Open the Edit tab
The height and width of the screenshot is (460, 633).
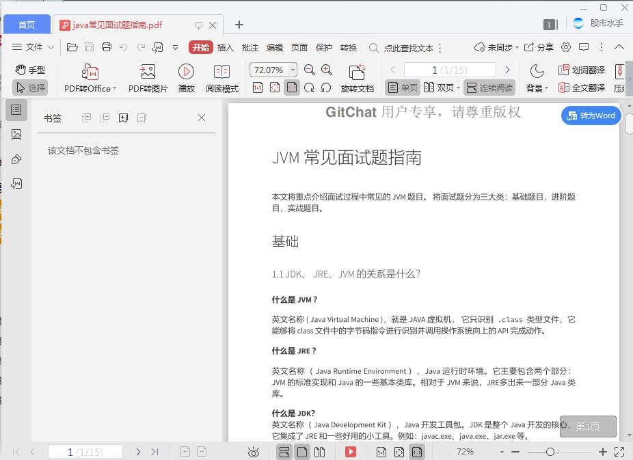click(x=275, y=48)
